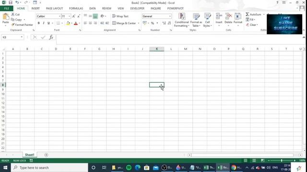Toggle Align Right for the cell
Image resolution: width=307 pixels, height=172 pixels.
[x=95, y=23]
